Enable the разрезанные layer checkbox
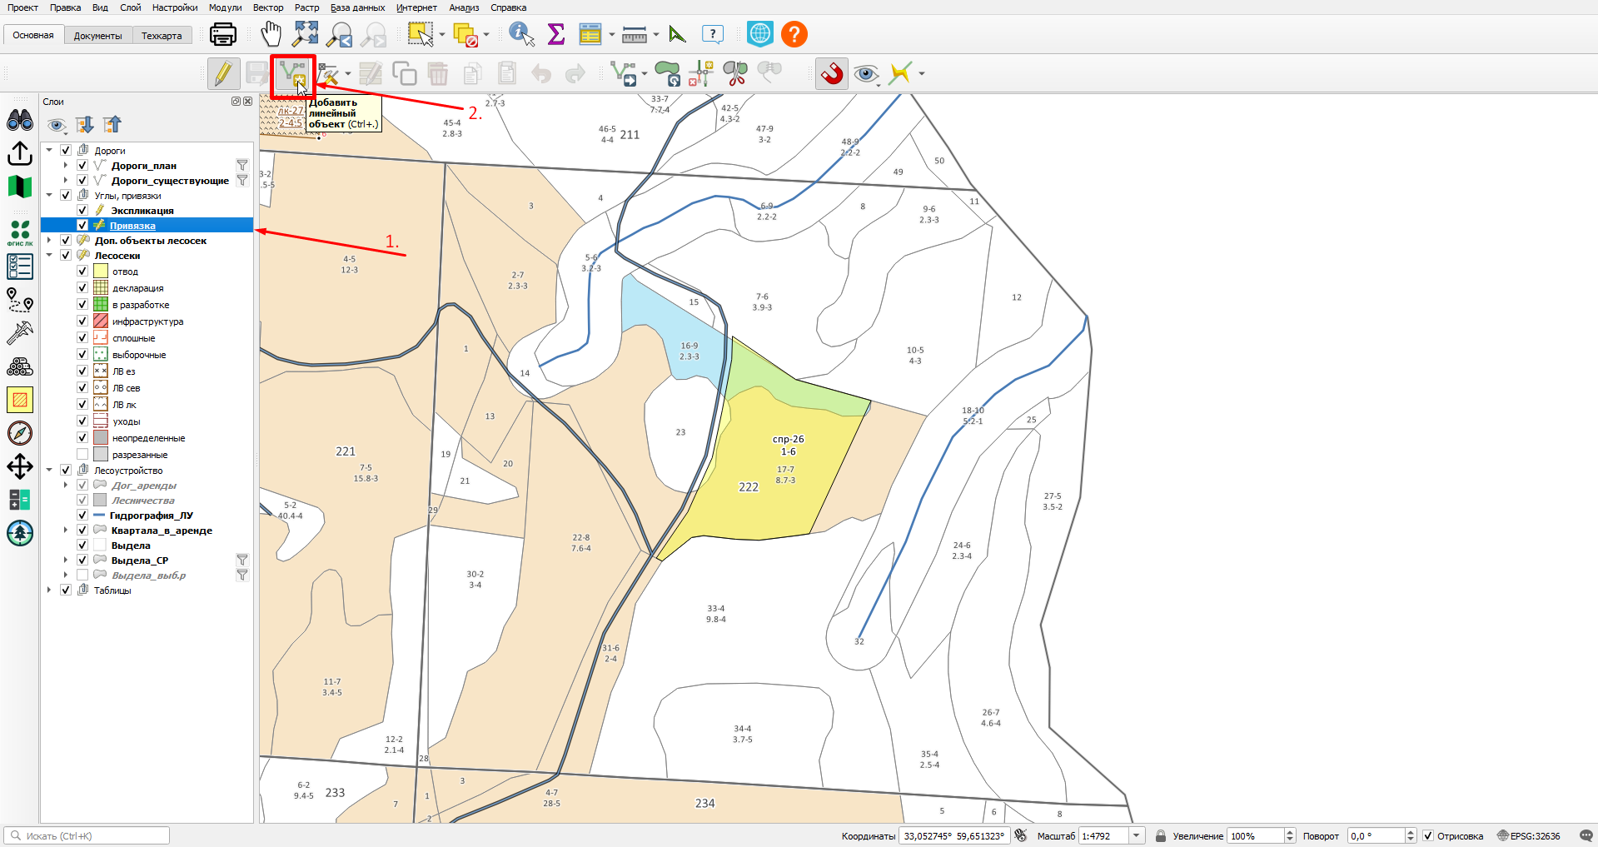 pos(82,455)
